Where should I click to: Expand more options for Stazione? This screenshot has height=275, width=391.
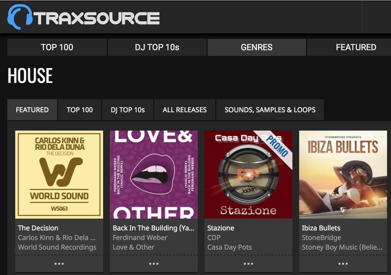pos(248,264)
